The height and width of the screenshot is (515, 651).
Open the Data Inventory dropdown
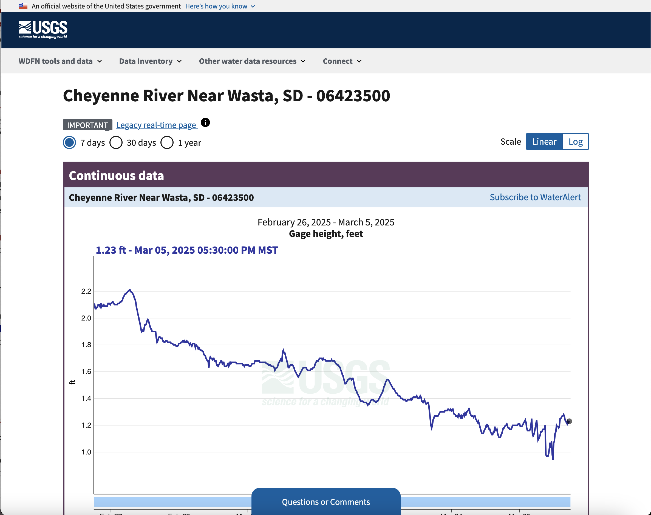(150, 61)
